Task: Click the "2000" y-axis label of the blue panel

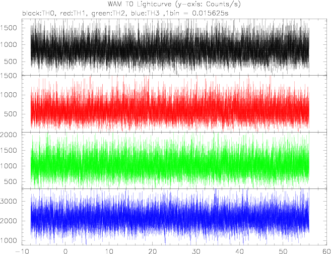Action: (9, 221)
